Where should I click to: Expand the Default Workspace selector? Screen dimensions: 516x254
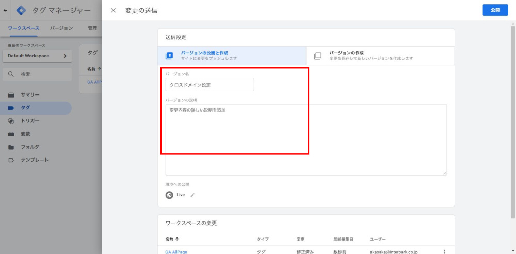tap(37, 56)
